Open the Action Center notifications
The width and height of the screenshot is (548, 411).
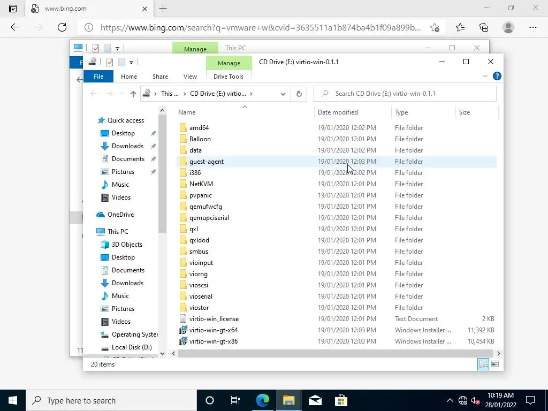coord(530,400)
